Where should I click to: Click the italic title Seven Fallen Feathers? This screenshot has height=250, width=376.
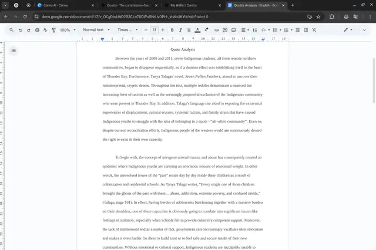[x=203, y=77]
